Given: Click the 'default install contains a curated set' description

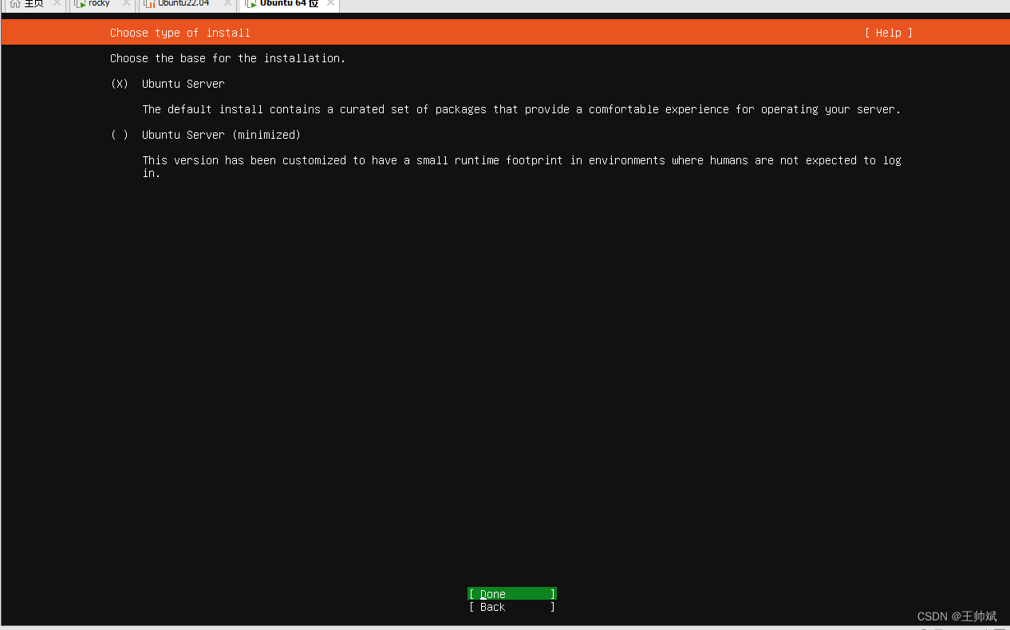Looking at the screenshot, I should (522, 109).
